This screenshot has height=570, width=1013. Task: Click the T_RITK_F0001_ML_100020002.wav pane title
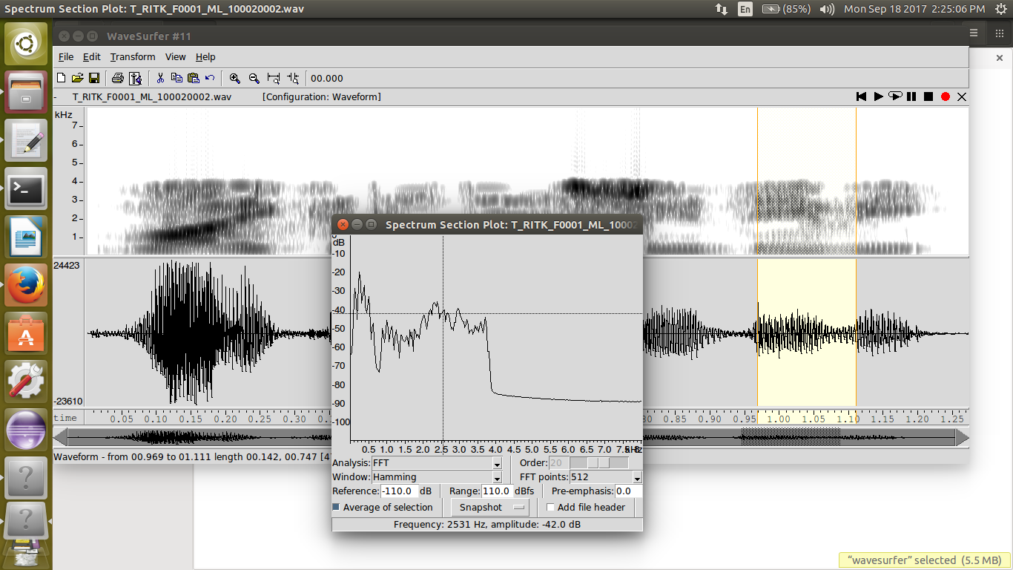click(151, 96)
